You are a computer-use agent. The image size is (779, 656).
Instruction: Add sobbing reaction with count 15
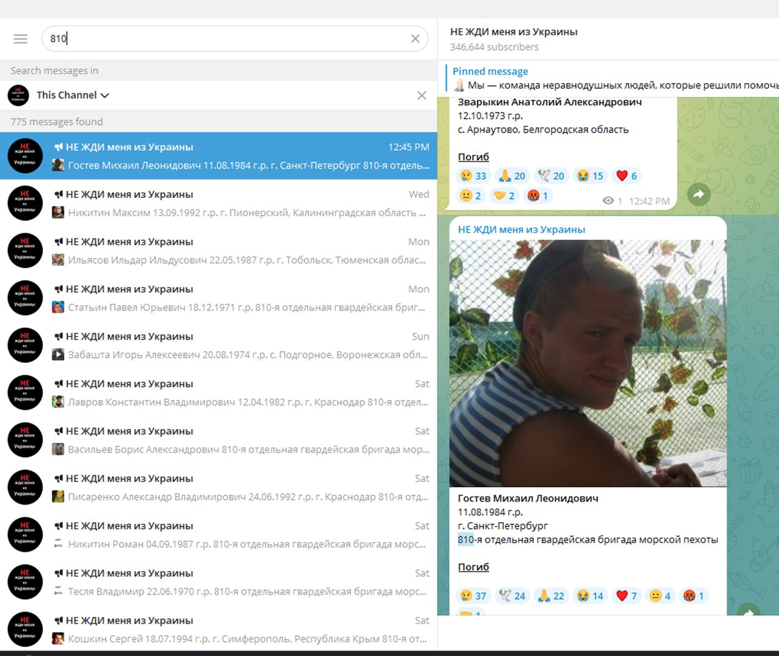(x=591, y=176)
